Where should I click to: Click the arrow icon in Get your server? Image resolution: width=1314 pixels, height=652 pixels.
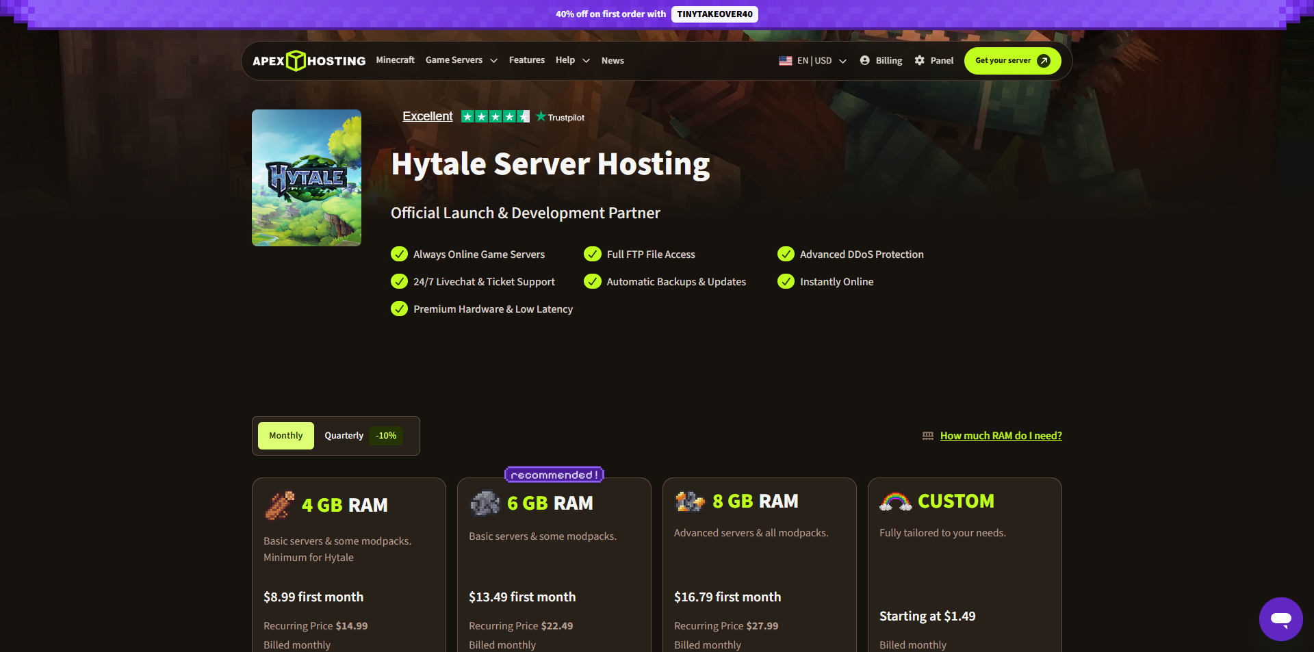(1044, 61)
